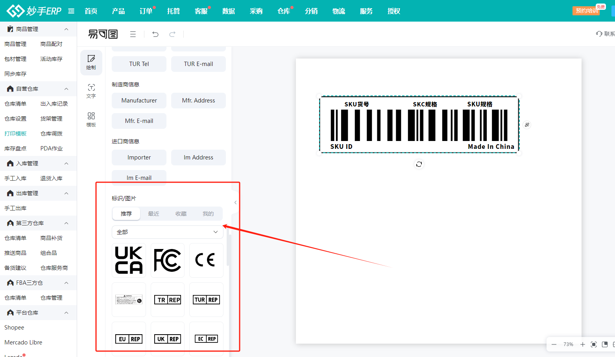The height and width of the screenshot is (357, 615).
Task: Switch to the 收藏 tab
Action: [181, 213]
